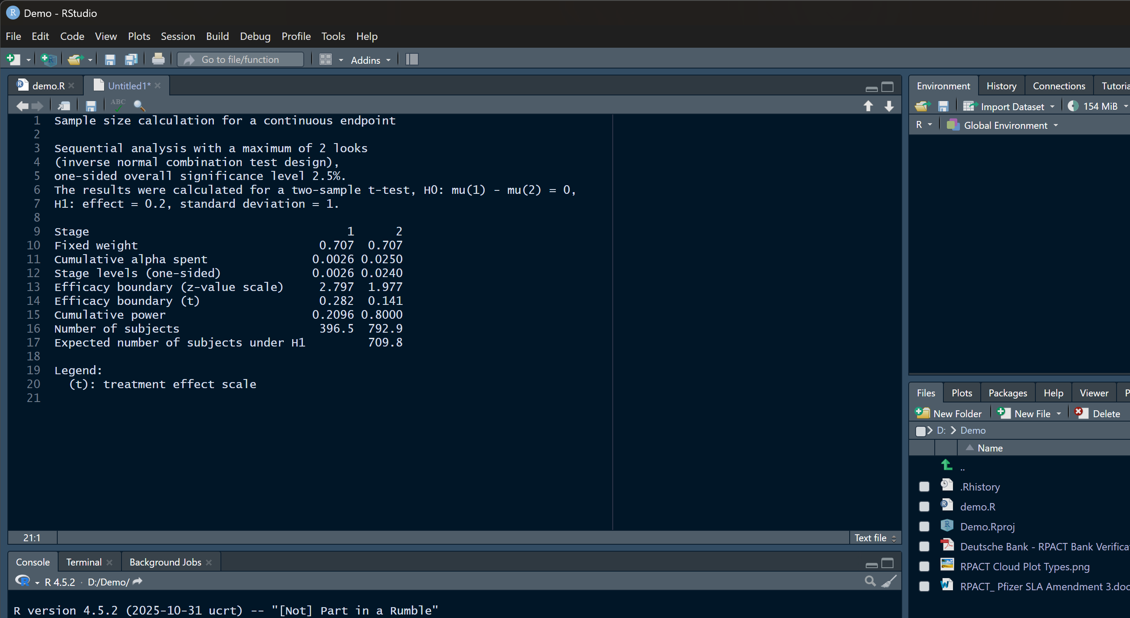Open the Tools menu
The width and height of the screenshot is (1130, 618).
(333, 36)
